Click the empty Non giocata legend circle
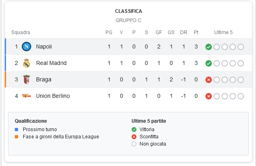256x166 pixels. coord(134,144)
